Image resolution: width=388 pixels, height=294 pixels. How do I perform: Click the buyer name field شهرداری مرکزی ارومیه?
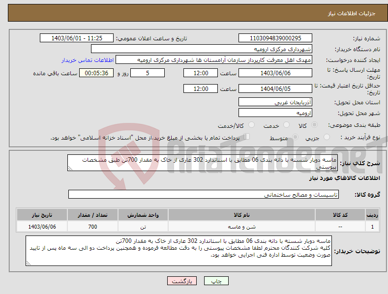[202, 49]
